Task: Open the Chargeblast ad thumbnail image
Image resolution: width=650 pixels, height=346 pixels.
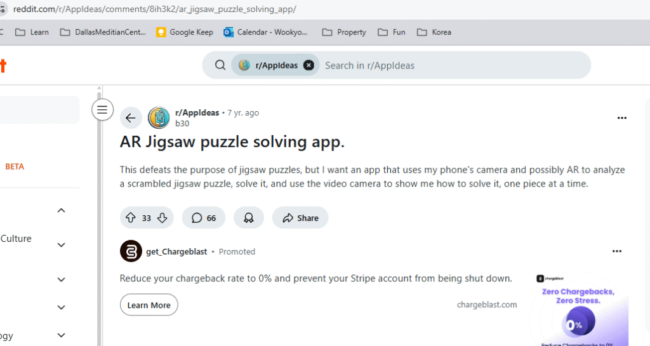Action: point(580,308)
